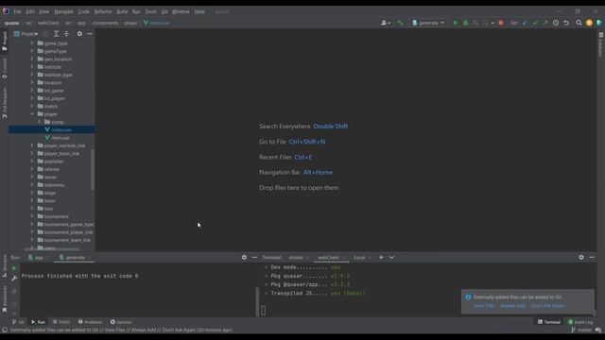Click View Files link in notification
Screen dimensions: 605x340
tap(484, 306)
